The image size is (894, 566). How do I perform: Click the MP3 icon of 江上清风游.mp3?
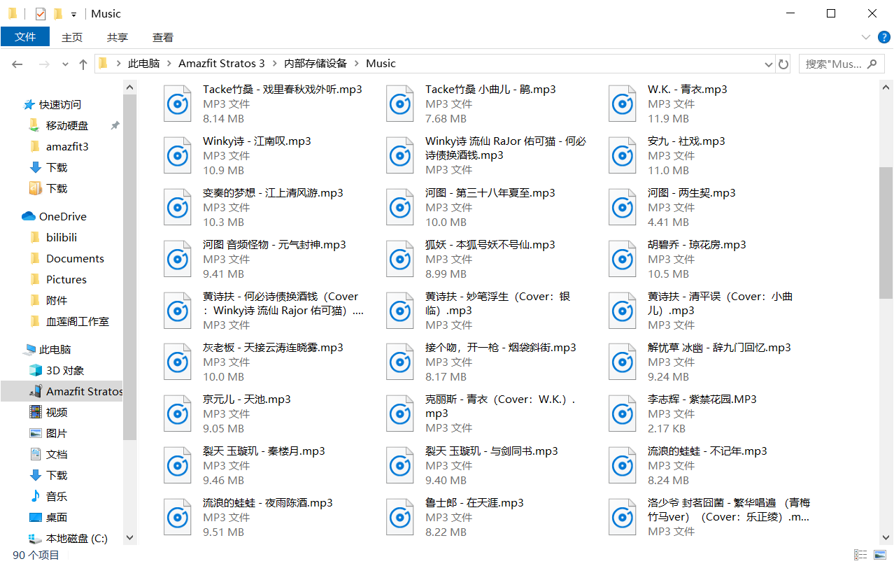click(x=178, y=207)
